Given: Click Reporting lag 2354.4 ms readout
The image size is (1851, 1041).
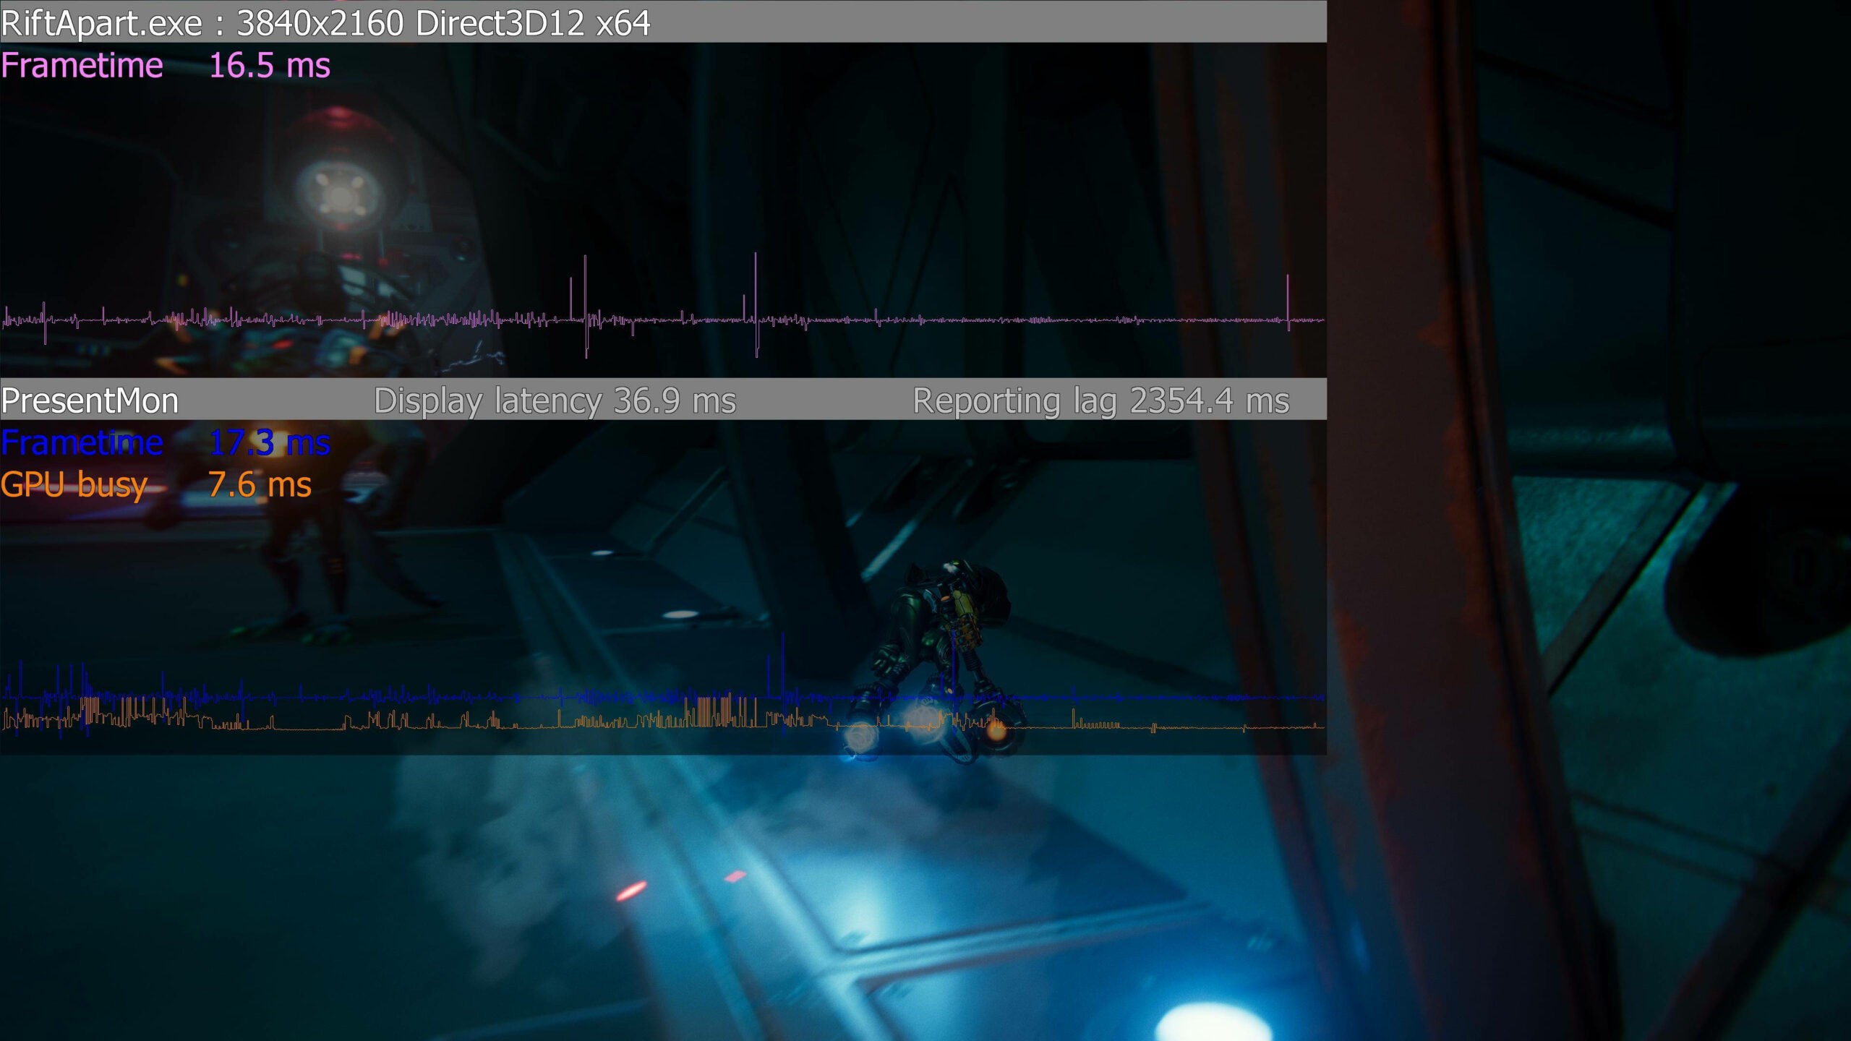Looking at the screenshot, I should point(1101,400).
